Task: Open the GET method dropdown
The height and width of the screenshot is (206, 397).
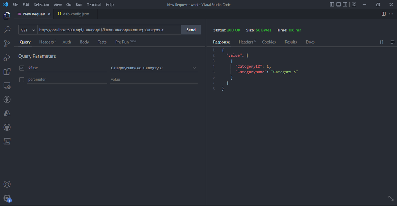Action: tap(28, 30)
